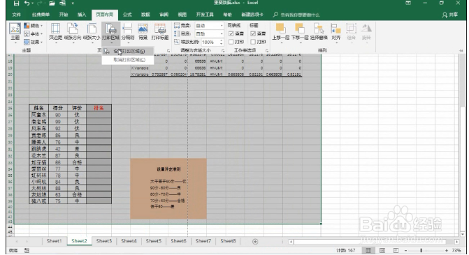Open theme Effects (效果) menu

(33, 42)
